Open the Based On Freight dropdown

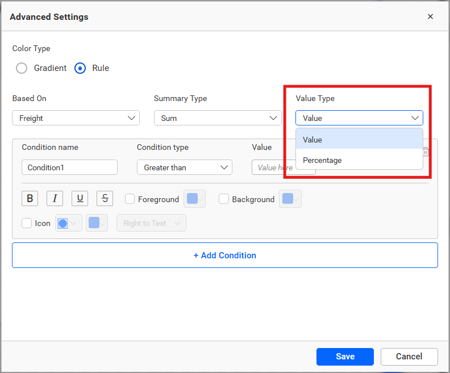[x=76, y=118]
